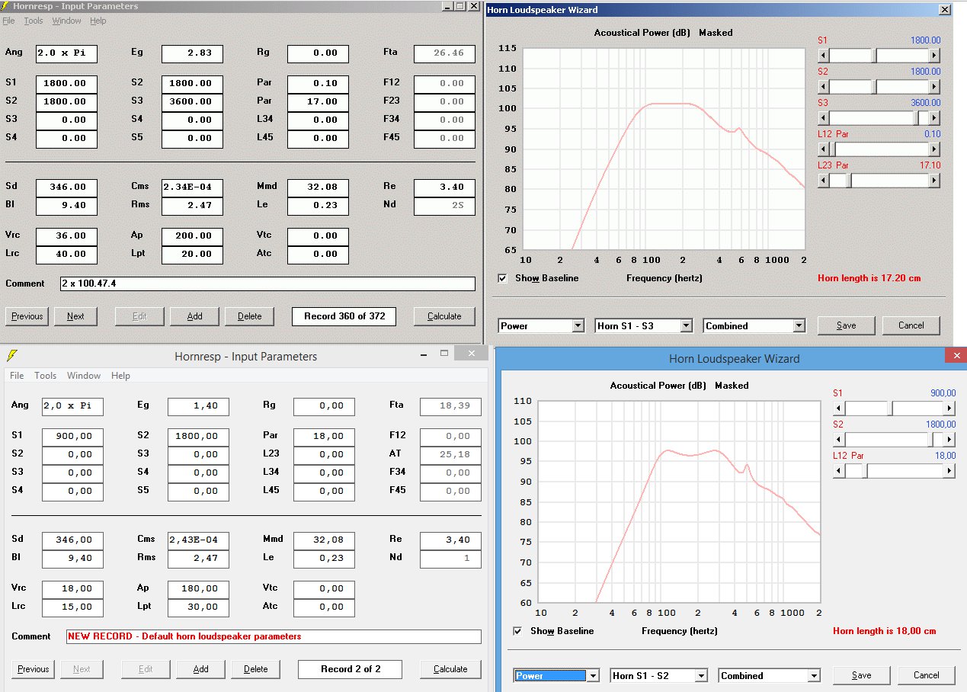
Task: Click Save in the upper Horn Loudspeaker Wizard
Action: (x=847, y=325)
